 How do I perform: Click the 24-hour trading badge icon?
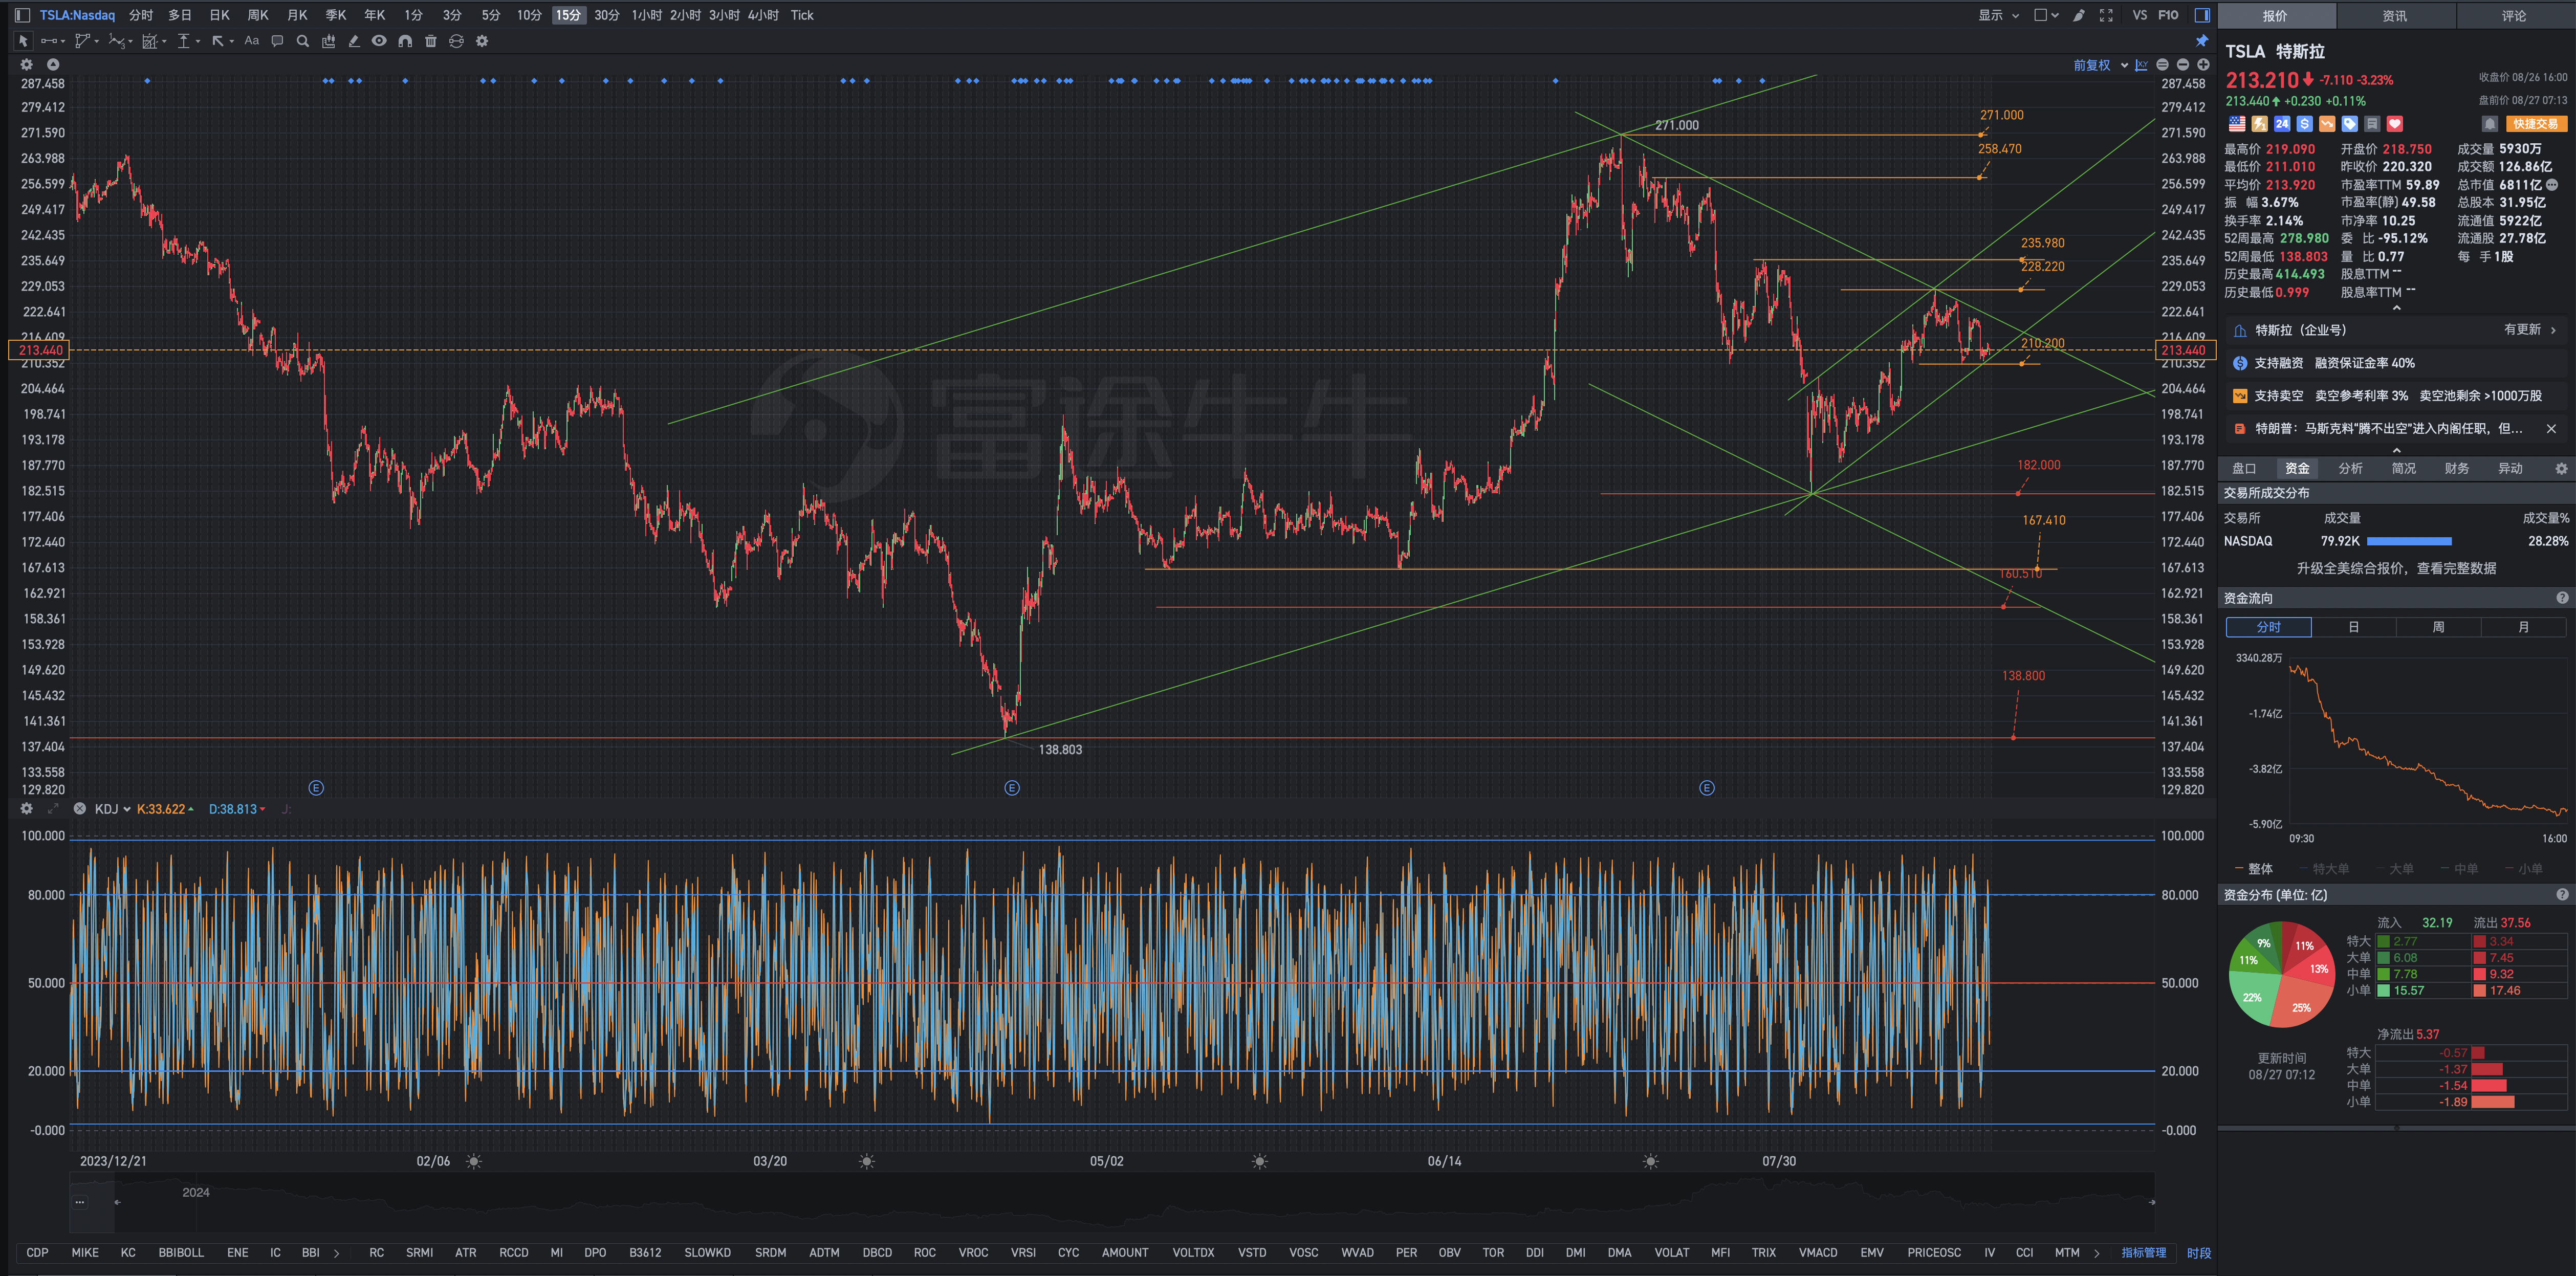point(2281,124)
